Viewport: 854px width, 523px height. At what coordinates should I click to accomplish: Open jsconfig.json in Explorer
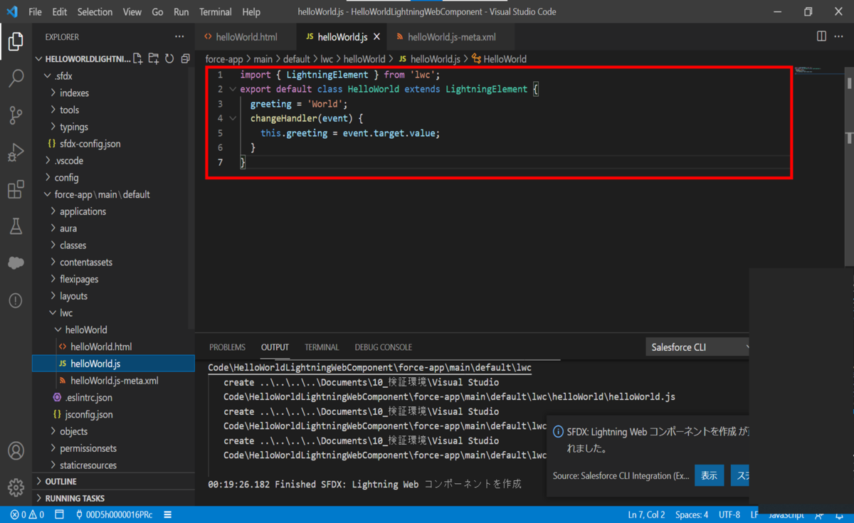[88, 416]
